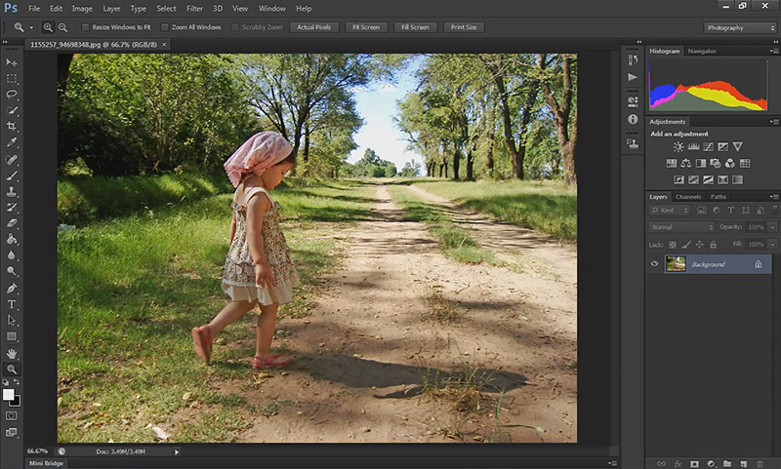Toggle lock all in Layers panel
This screenshot has width=781, height=469.
(x=713, y=245)
